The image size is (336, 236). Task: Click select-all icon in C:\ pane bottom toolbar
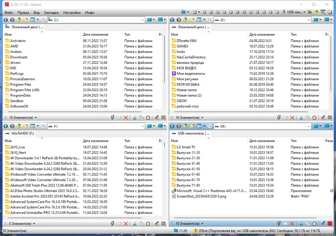[164, 117]
